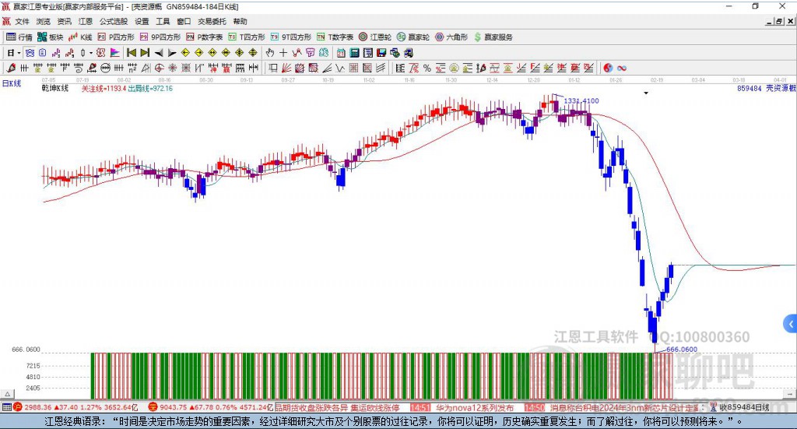Select the crosshair cursor tool

(283, 53)
